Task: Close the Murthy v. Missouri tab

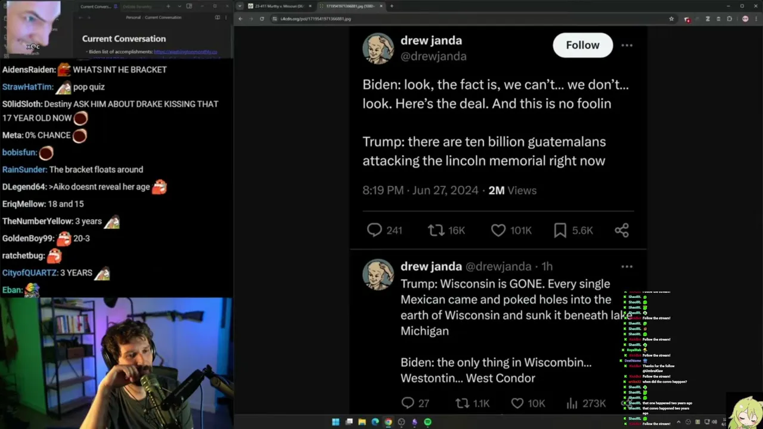Action: (x=310, y=6)
